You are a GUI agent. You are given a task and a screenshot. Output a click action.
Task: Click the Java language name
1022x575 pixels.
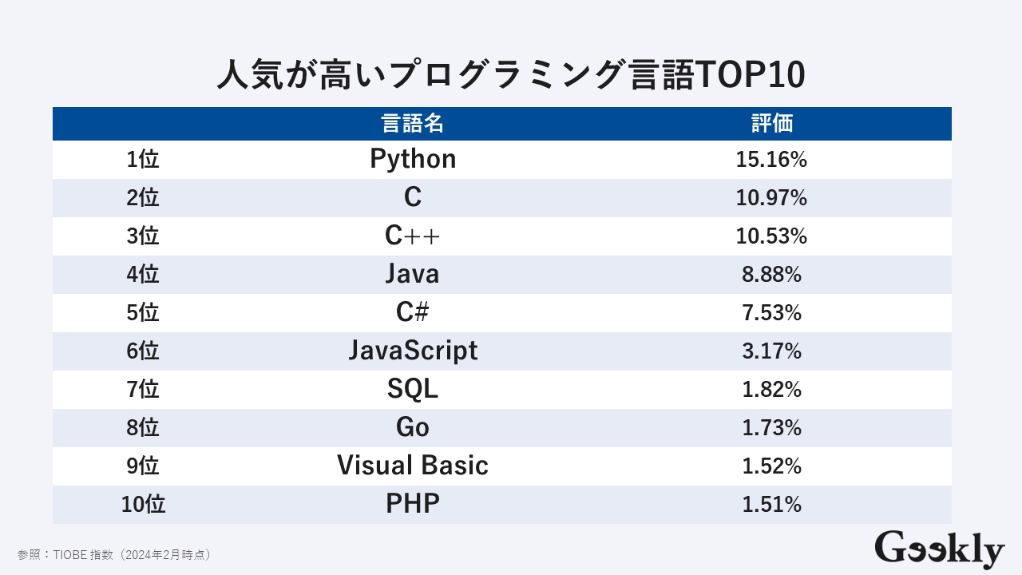click(412, 274)
